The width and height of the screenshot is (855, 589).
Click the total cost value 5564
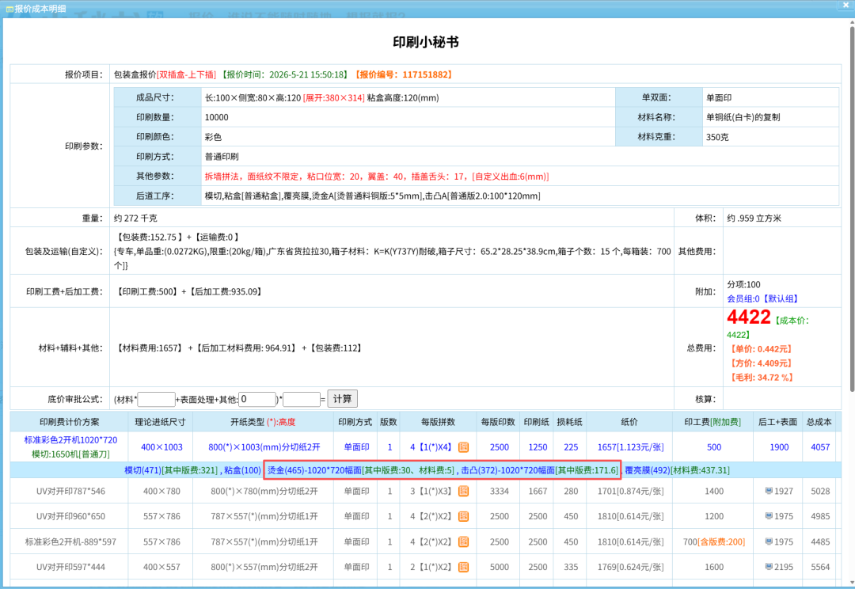click(x=820, y=567)
